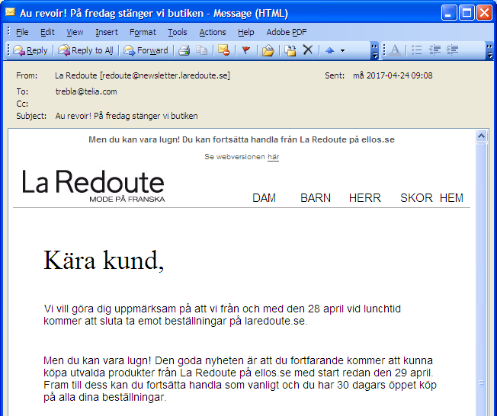Close the message window

(484, 13)
